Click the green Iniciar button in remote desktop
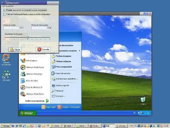Screen dimensions: 170x128 [x=28, y=113]
